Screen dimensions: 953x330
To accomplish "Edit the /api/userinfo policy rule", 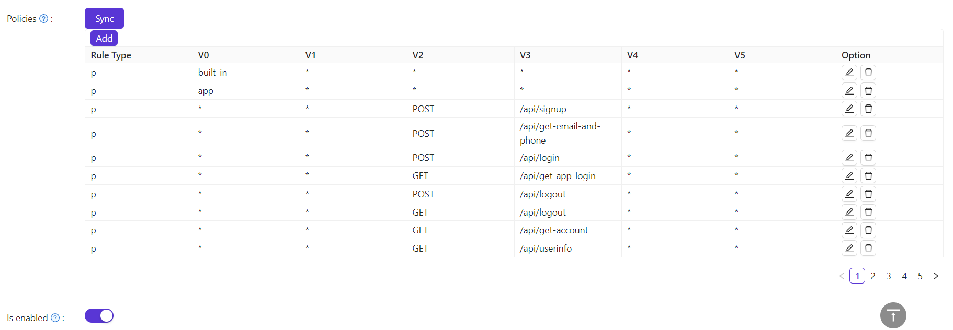I will pos(849,248).
